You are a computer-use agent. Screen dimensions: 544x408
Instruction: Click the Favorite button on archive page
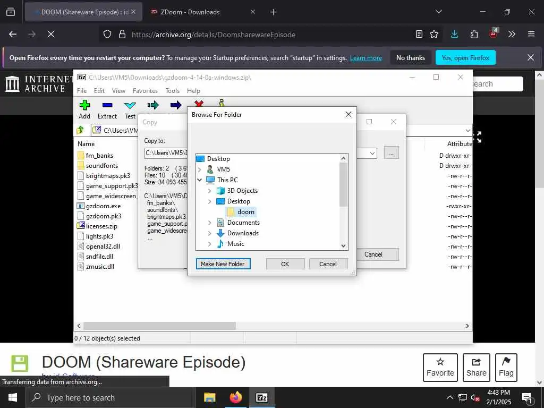tap(440, 368)
